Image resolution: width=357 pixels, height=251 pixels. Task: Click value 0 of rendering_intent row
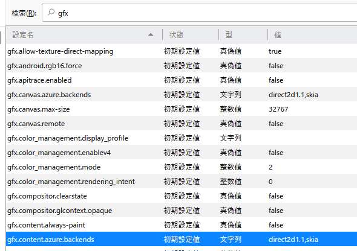coord(270,182)
